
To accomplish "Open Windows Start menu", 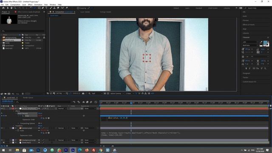I will click(3, 150).
